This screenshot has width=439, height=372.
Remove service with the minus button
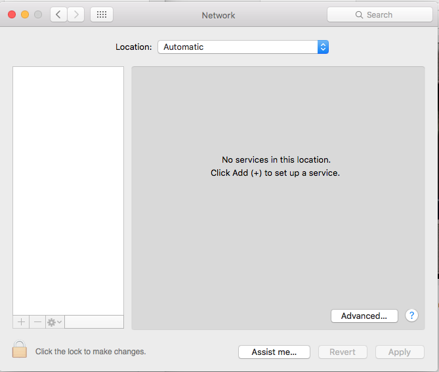[x=37, y=322]
